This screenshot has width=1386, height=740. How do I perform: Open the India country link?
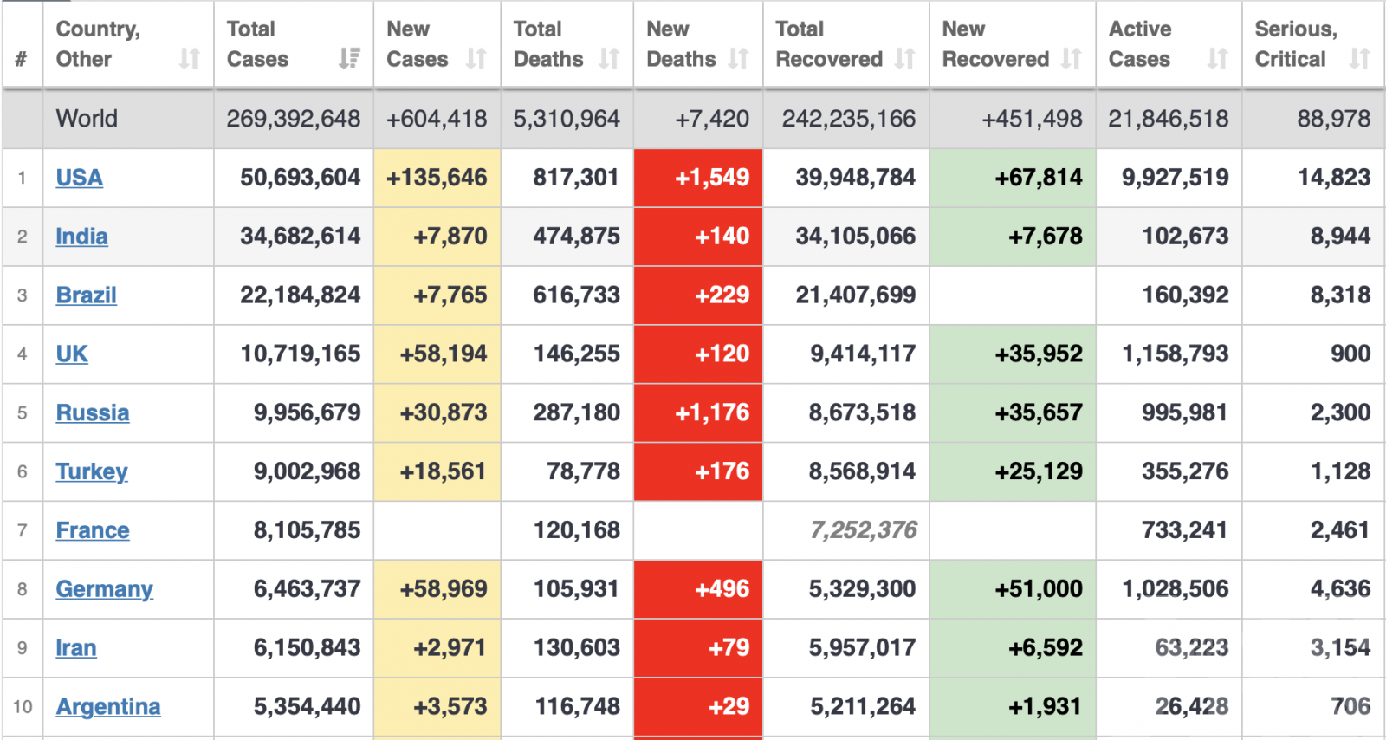[x=81, y=237]
